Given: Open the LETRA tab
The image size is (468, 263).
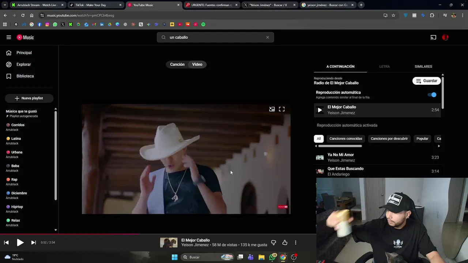Looking at the screenshot, I should [x=384, y=66].
